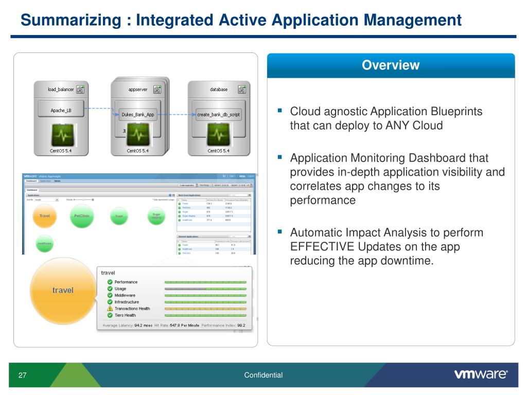Click the Slowest Applications filter field
The height and width of the screenshot is (395, 527).
click(x=238, y=237)
